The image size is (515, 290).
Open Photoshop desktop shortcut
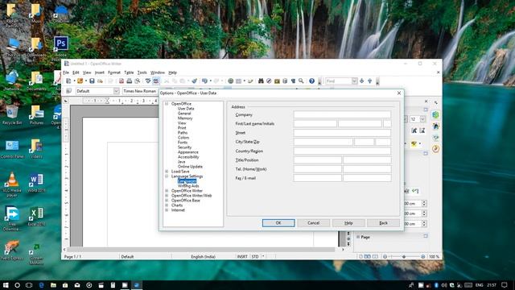tap(61, 46)
